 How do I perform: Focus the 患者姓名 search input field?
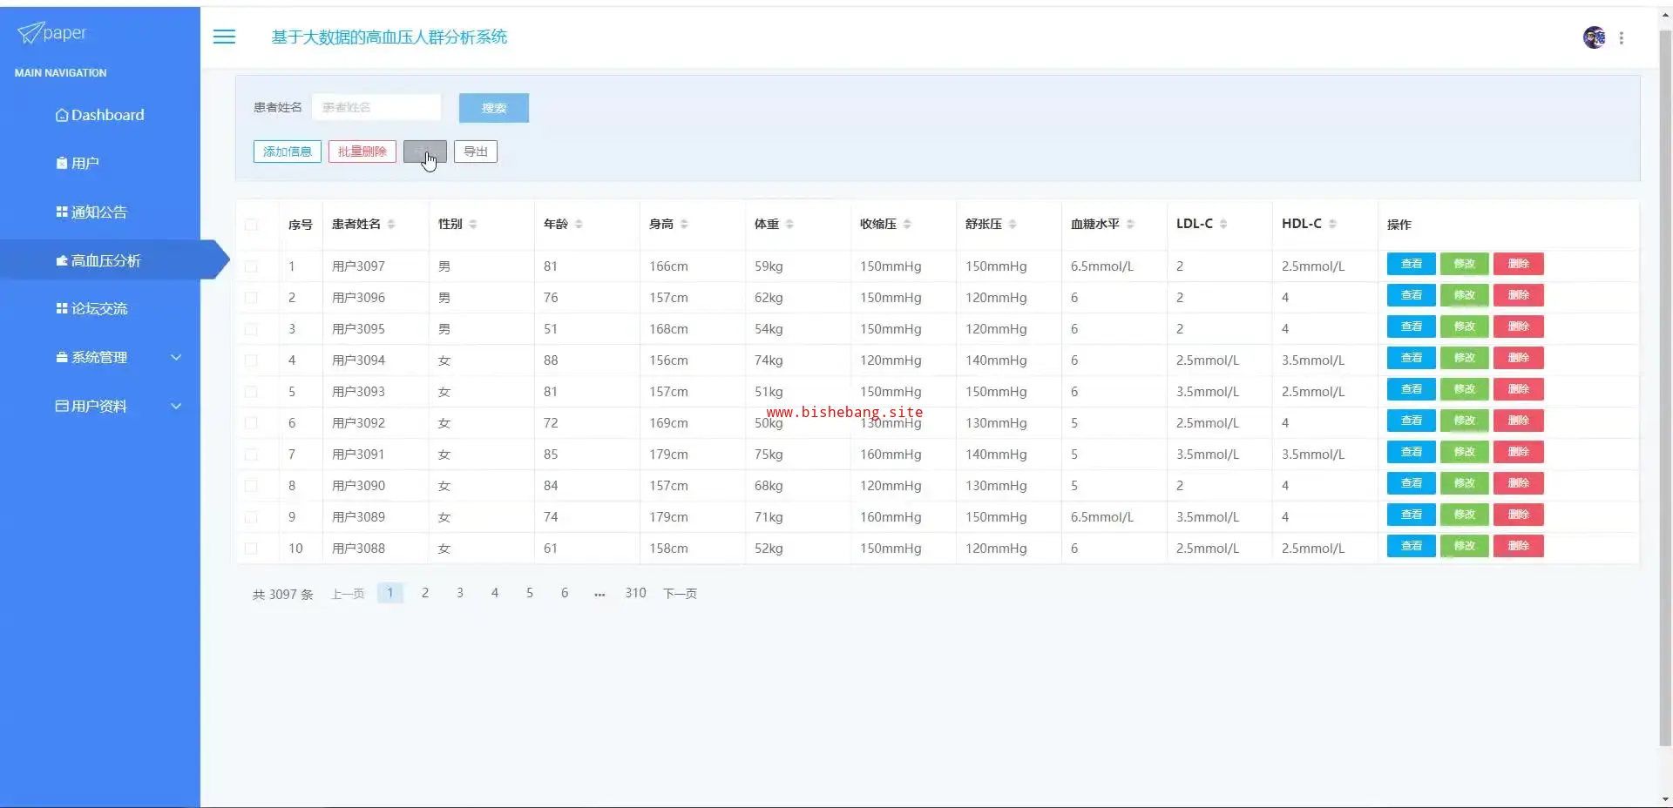pos(376,107)
